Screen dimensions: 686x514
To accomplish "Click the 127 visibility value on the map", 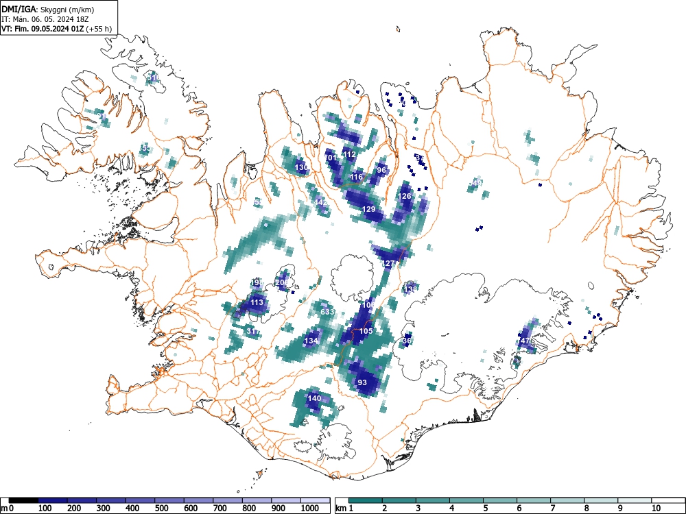I will tap(388, 264).
